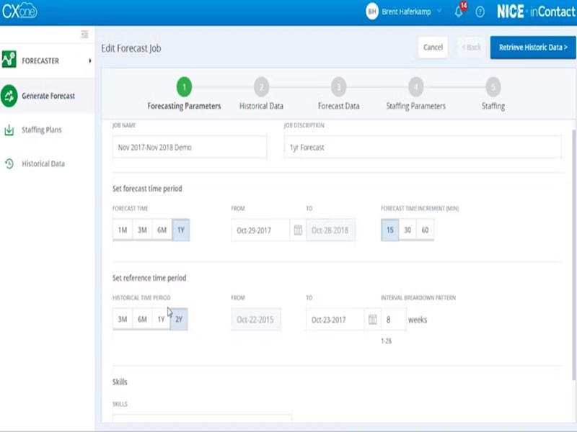Click the Cancel button
Screen dimensions: 577x432
(433, 48)
